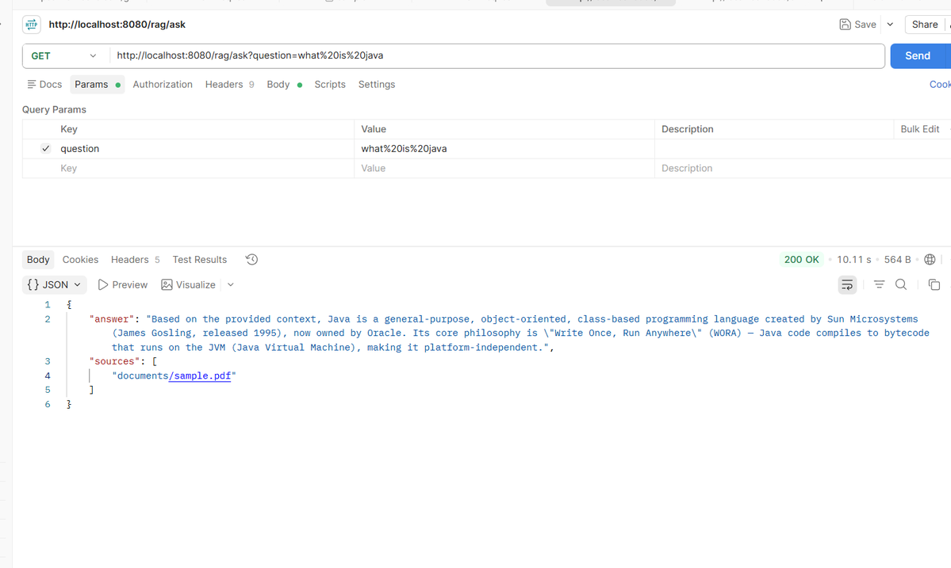The height and width of the screenshot is (568, 951).
Task: Click the request title localhost:8080/rag/ask
Action: [x=117, y=25]
